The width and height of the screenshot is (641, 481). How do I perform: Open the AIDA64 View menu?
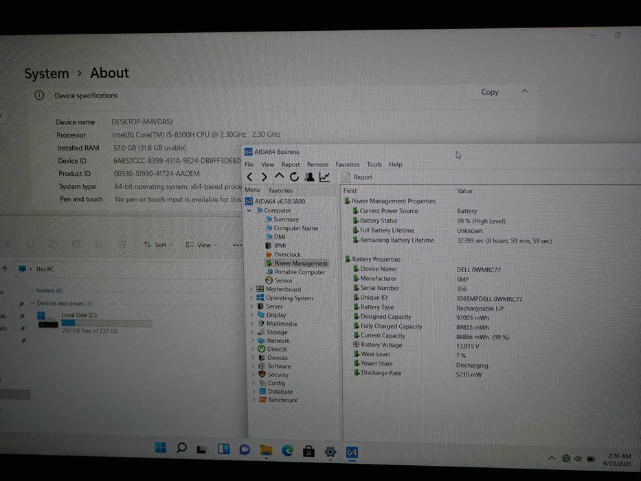tap(268, 164)
